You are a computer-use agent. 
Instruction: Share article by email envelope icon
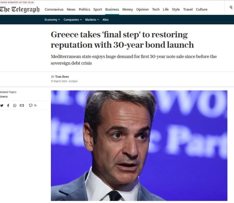pos(22,106)
